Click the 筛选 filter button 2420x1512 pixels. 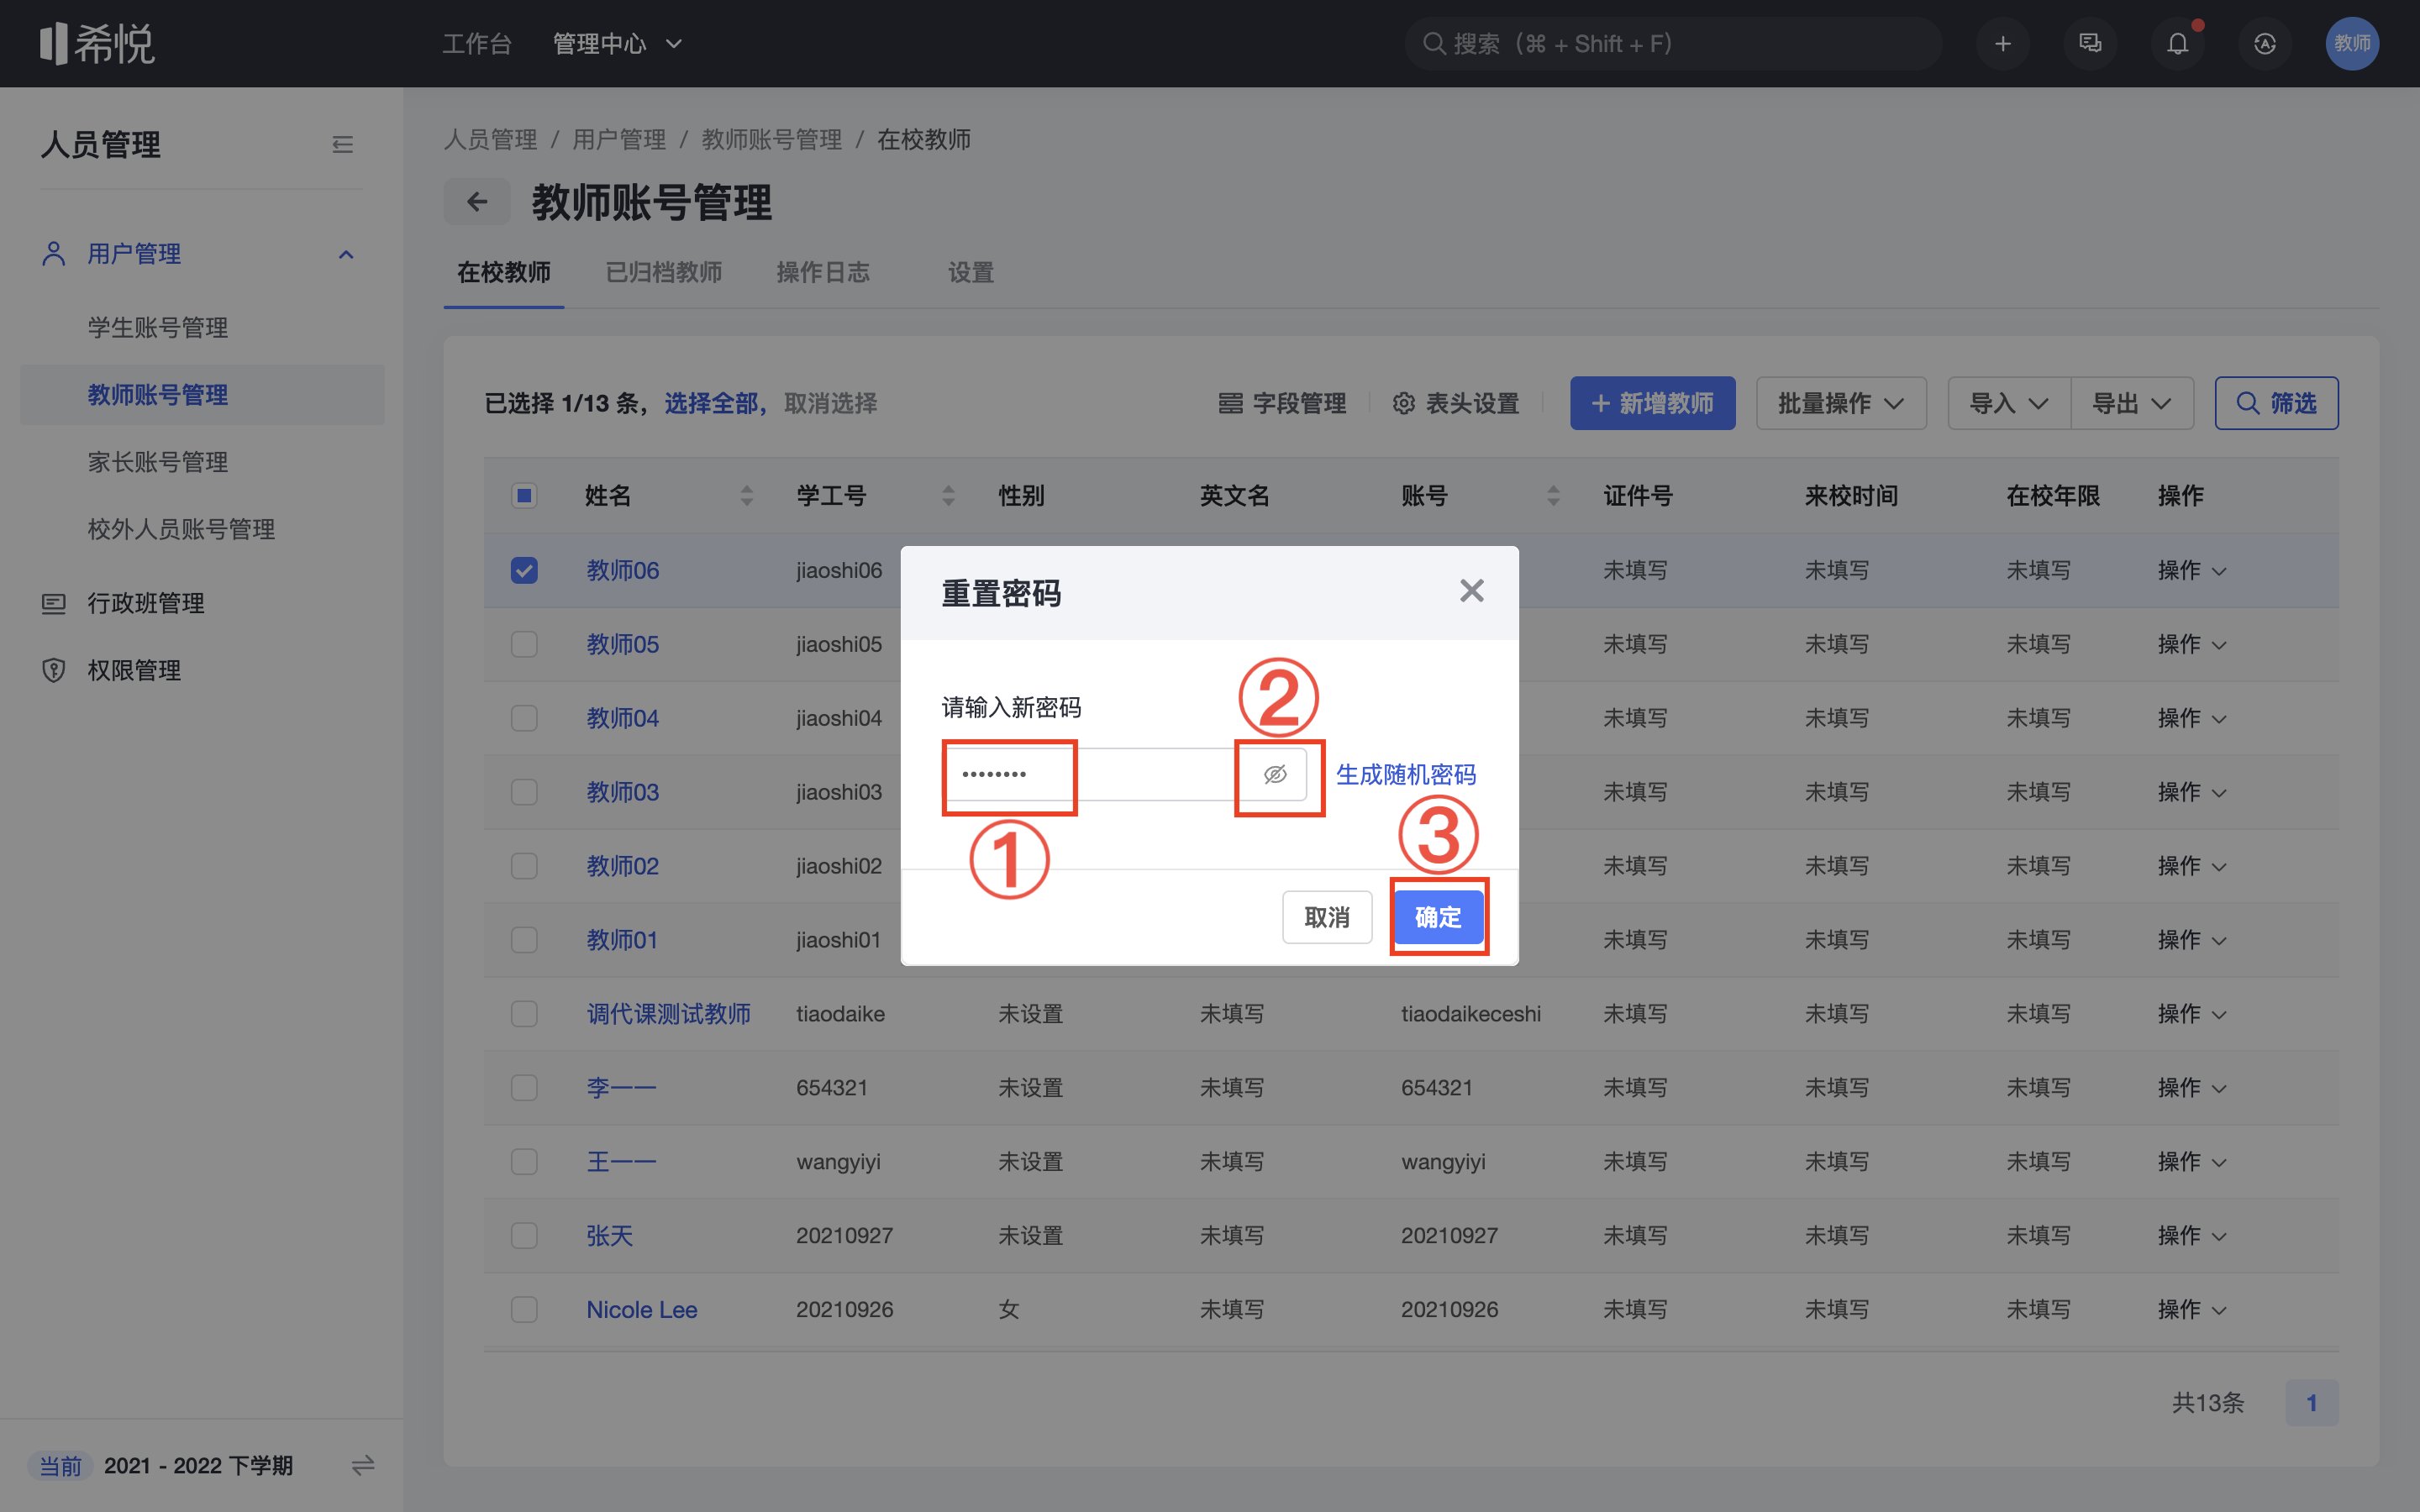point(2276,403)
